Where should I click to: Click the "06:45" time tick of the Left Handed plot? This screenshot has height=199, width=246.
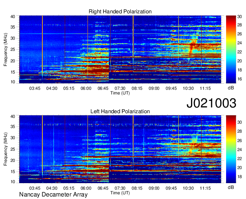[103, 188]
